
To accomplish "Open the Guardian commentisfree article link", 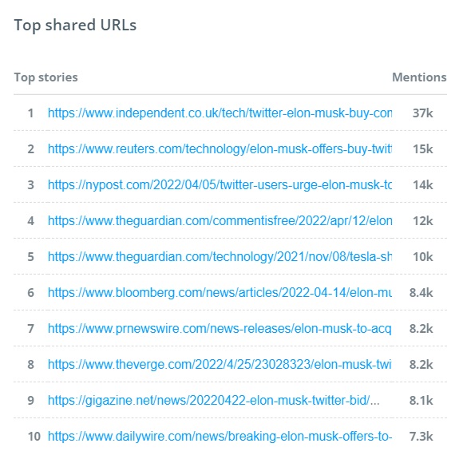I will click(x=220, y=221).
